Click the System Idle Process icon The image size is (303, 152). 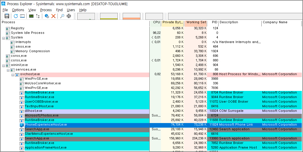click(x=8, y=33)
